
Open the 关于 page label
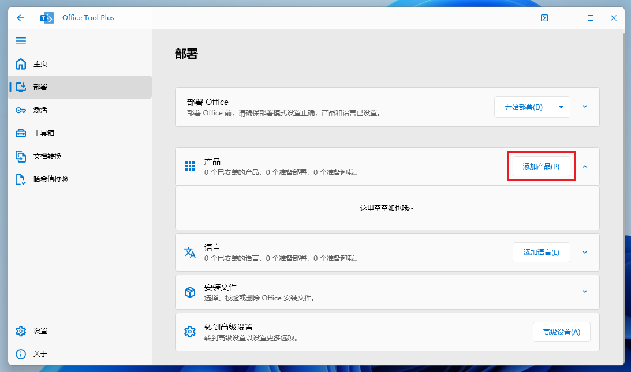(40, 354)
